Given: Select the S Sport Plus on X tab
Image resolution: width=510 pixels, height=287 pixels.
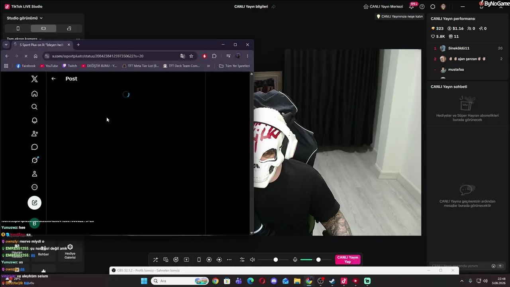Looking at the screenshot, I should pos(42,45).
